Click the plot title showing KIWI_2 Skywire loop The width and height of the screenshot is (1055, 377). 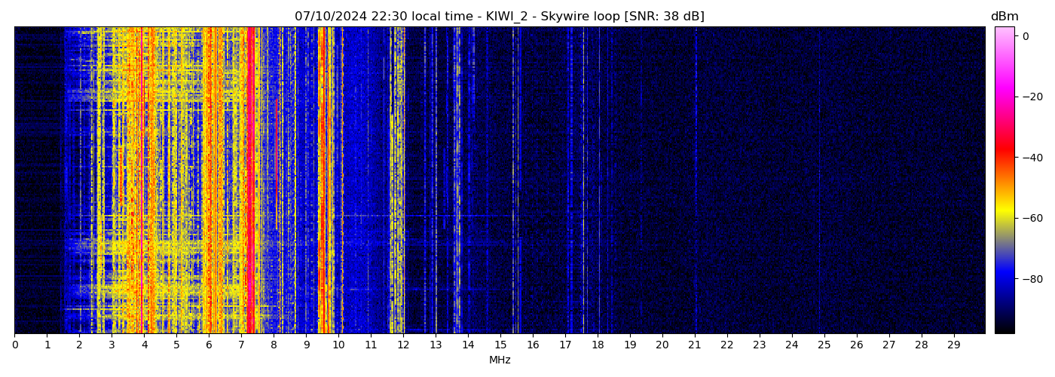pyautogui.click(x=499, y=17)
